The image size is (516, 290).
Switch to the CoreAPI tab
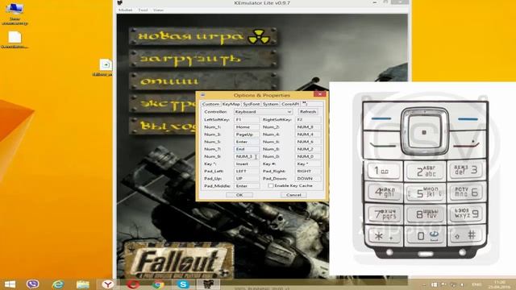[290, 104]
